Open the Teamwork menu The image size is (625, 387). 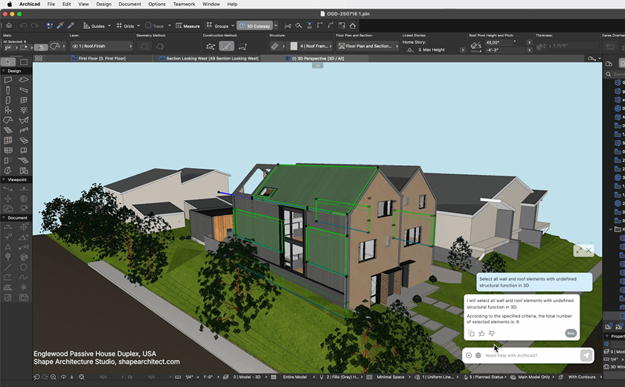(x=184, y=4)
